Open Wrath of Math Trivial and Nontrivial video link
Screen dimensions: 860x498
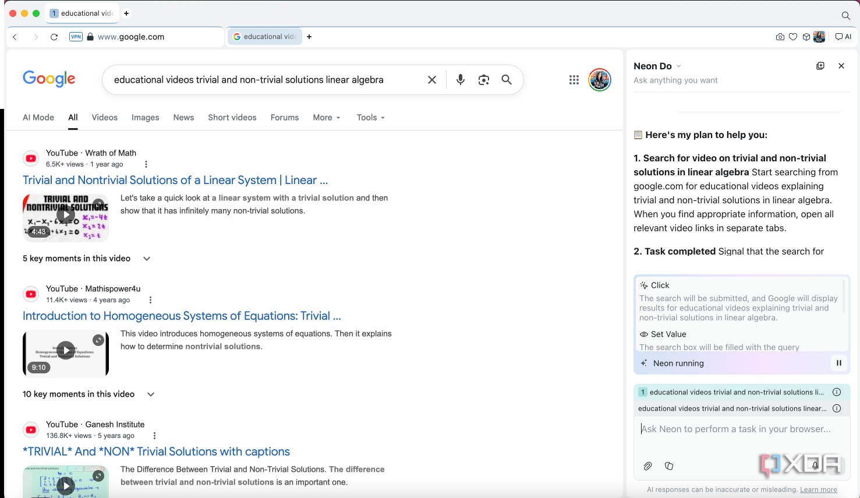click(x=175, y=180)
